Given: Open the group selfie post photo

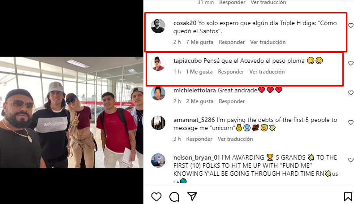Looking at the screenshot, I should [x=72, y=112].
